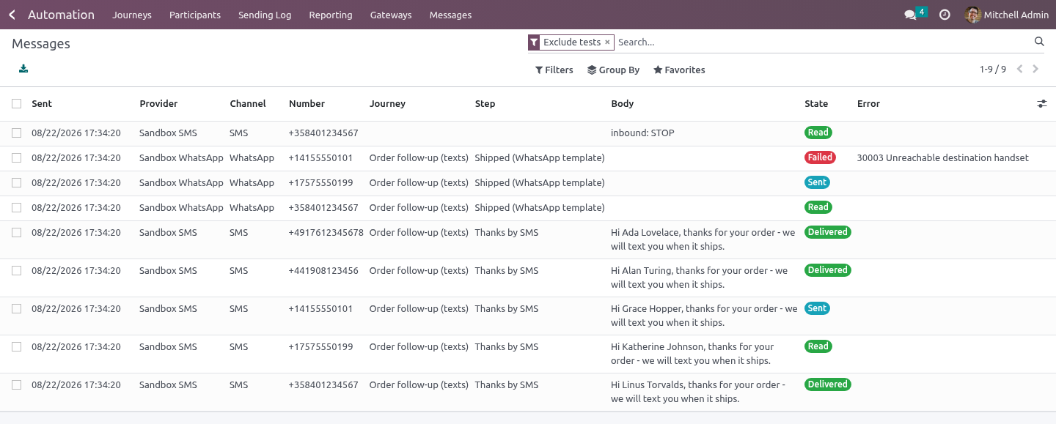This screenshot has width=1056, height=424.
Task: Click 'Hi Katherine Johnson' message body
Action: pos(692,354)
